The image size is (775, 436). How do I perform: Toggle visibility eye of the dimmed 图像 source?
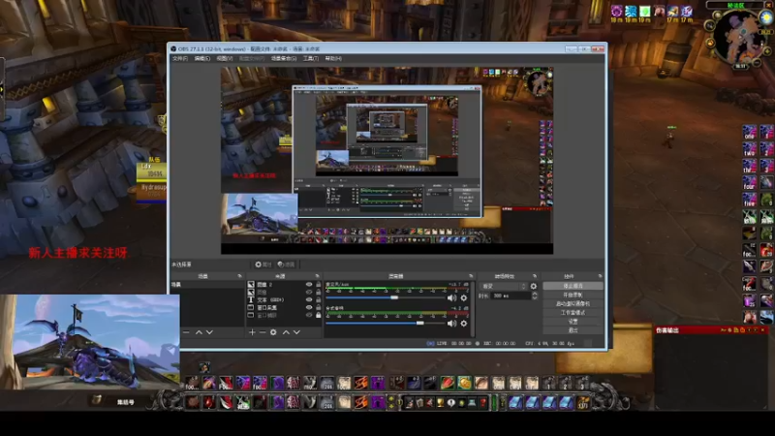coord(309,293)
